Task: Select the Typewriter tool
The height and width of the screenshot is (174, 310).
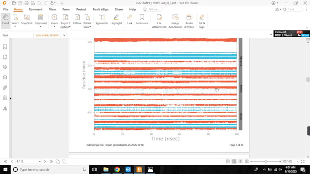Action: click(102, 20)
